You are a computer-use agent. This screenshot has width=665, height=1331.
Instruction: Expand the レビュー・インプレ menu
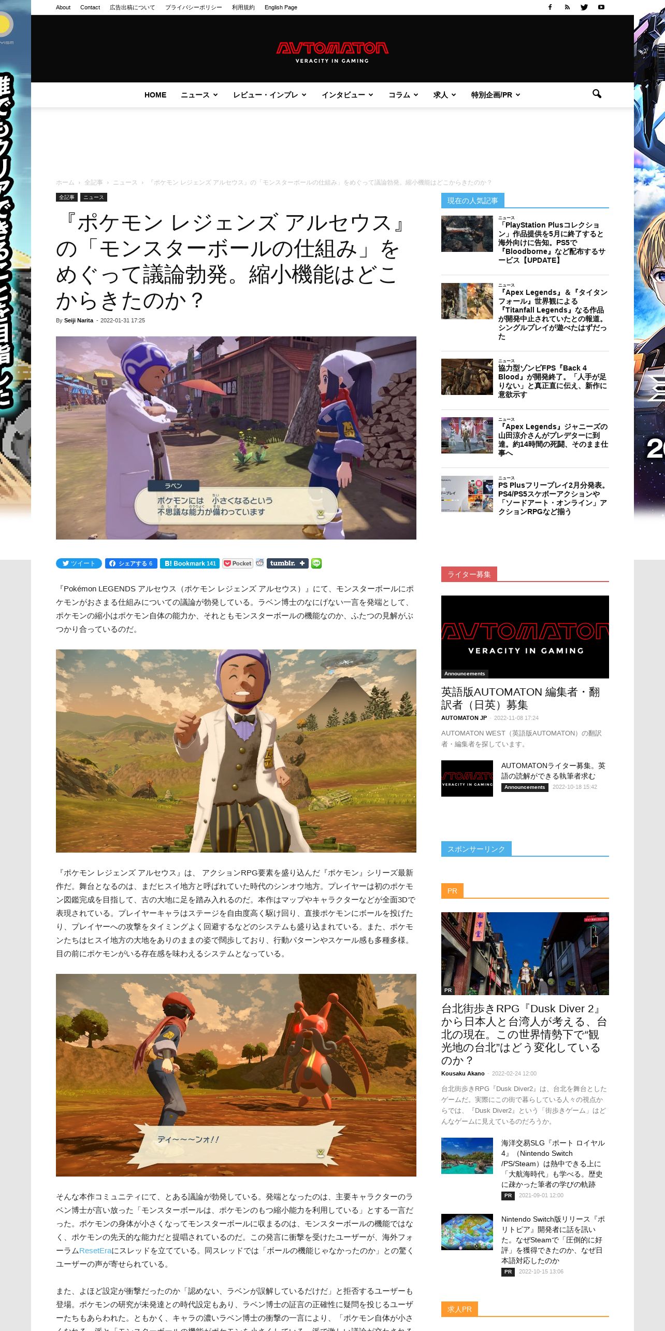click(x=269, y=95)
